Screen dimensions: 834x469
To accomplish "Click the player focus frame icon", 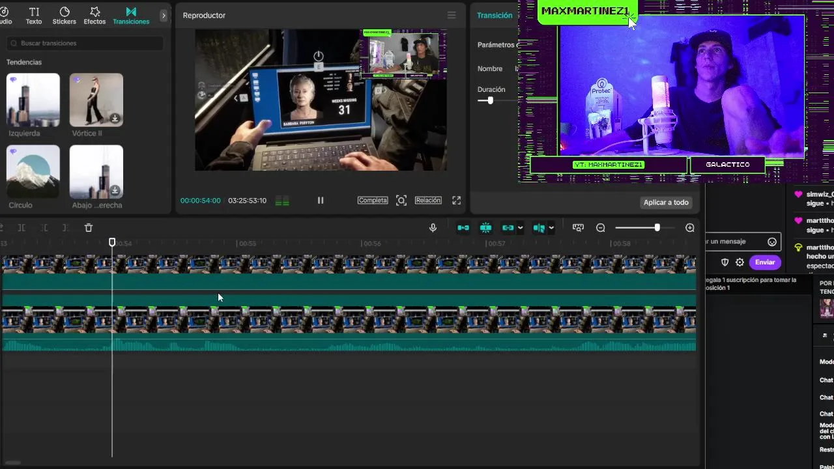I will click(401, 201).
